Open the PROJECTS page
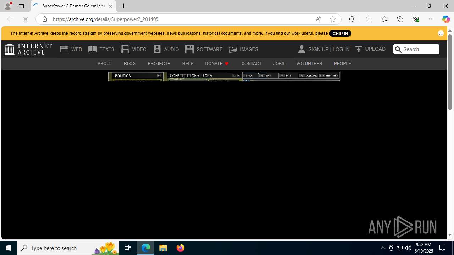 [159, 64]
